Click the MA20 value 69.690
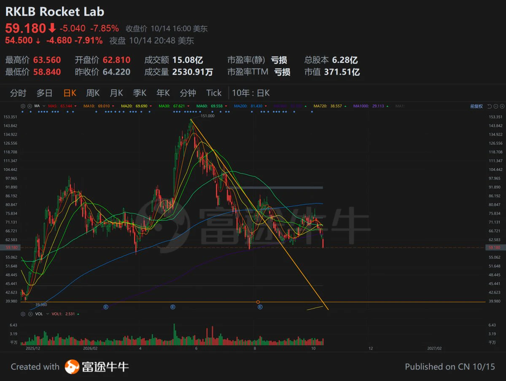This screenshot has height=381, width=506. 142,106
